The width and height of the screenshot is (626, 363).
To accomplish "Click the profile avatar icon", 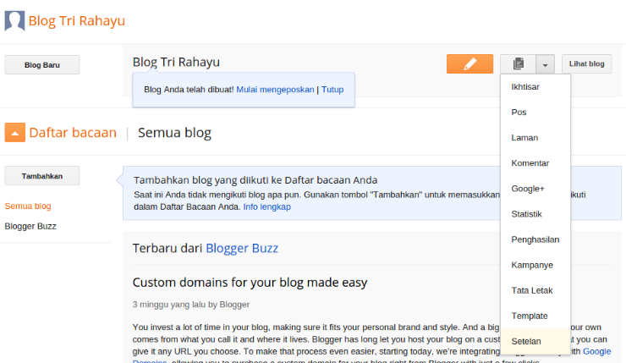I will click(14, 21).
